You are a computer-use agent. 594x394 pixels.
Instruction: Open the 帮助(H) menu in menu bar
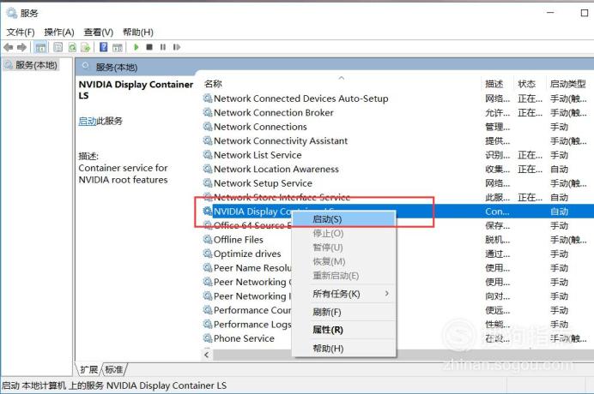point(138,33)
